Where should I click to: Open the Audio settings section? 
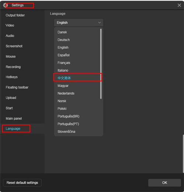coord(10,36)
